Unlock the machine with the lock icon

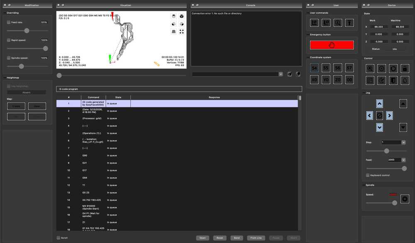[x=404, y=68]
